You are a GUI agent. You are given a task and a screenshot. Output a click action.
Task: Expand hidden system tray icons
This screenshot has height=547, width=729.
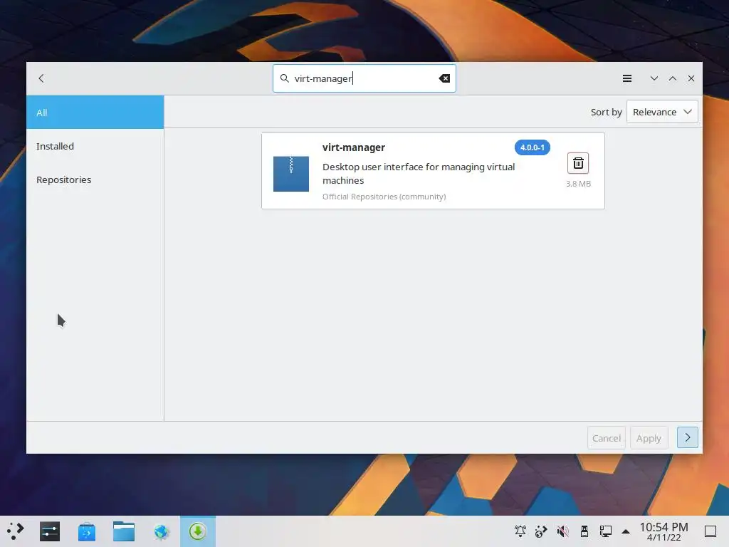626,531
